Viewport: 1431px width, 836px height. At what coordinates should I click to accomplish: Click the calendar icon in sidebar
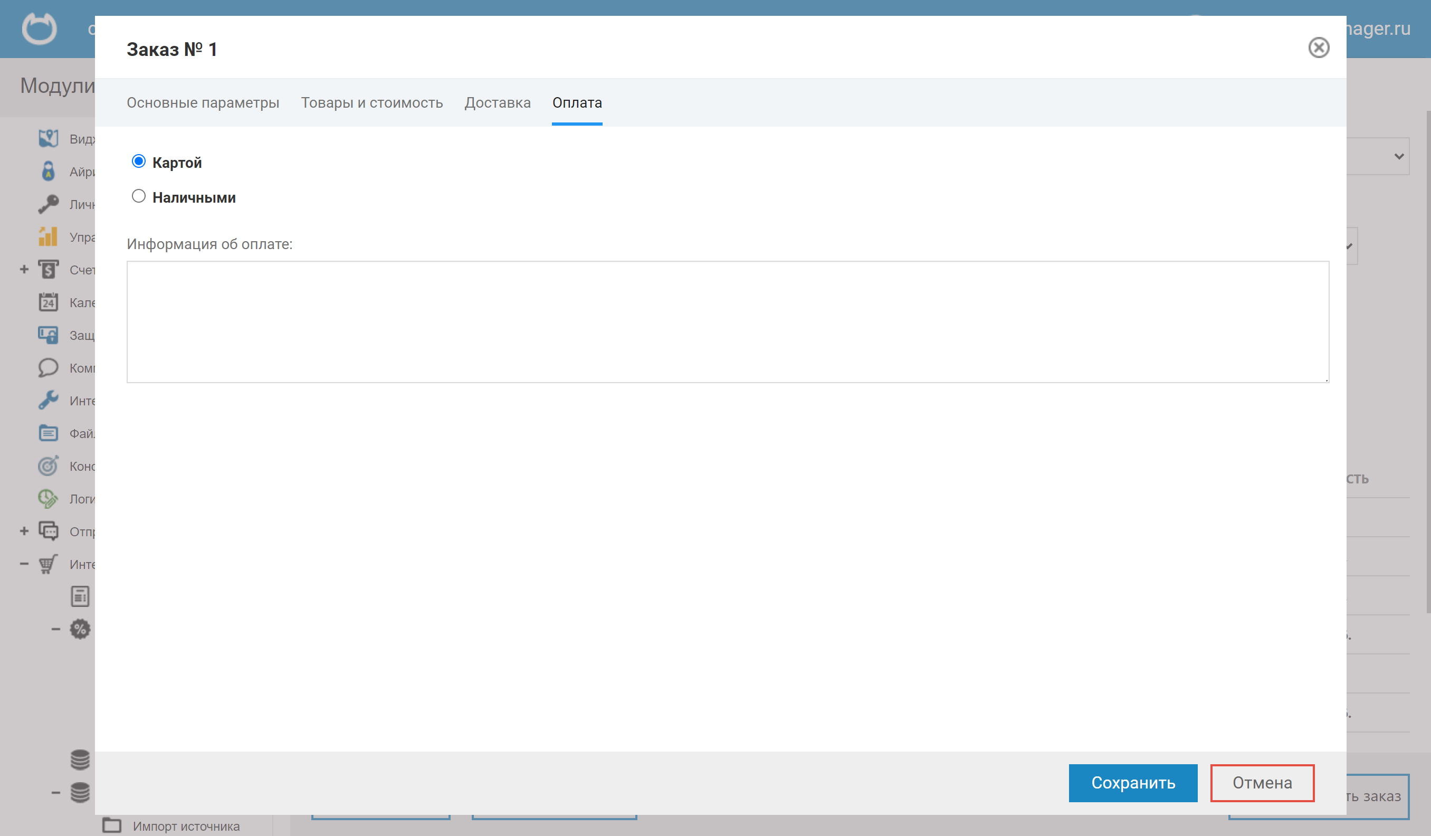point(48,302)
